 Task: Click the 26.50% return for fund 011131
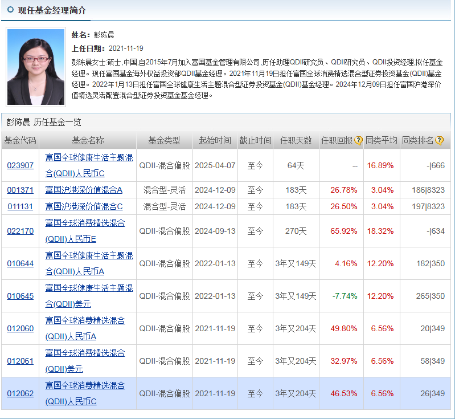coord(343,206)
